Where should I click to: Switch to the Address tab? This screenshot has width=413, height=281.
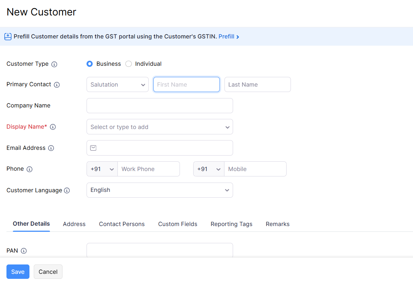74,224
